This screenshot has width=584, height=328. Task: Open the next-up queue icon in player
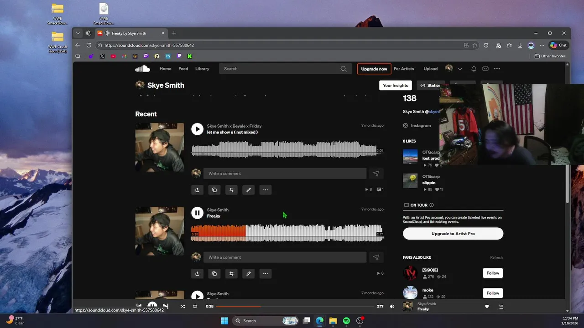tap(501, 307)
